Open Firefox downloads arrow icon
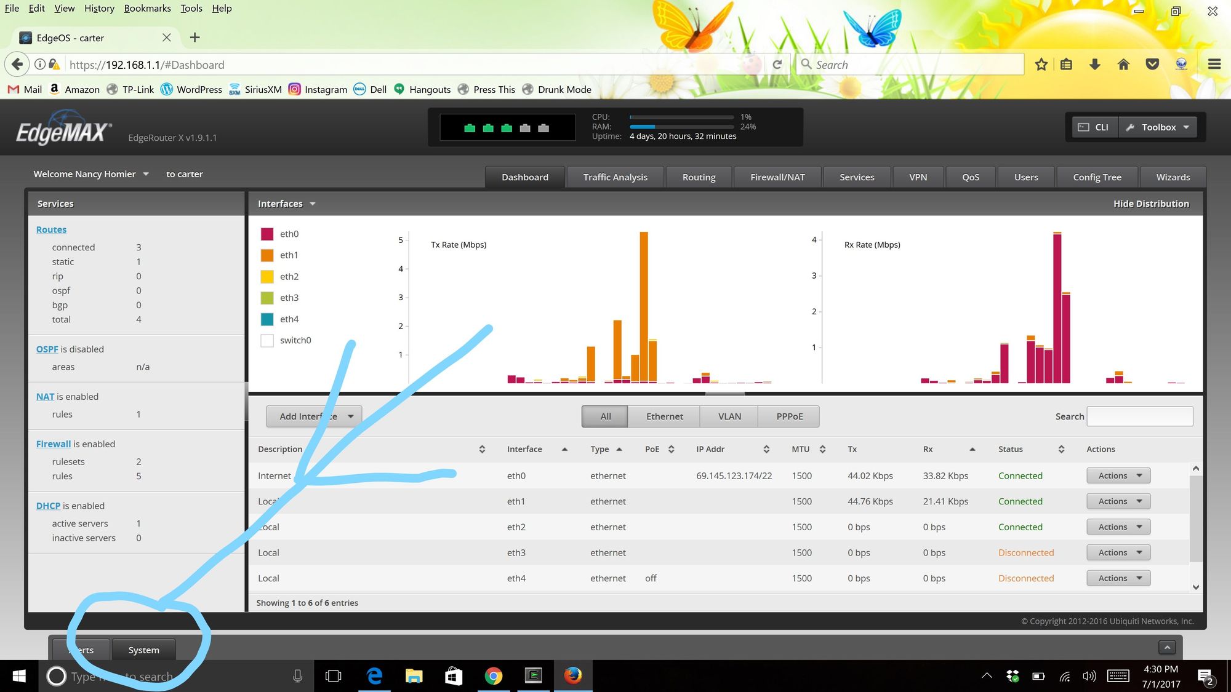Image resolution: width=1231 pixels, height=692 pixels. coord(1094,65)
